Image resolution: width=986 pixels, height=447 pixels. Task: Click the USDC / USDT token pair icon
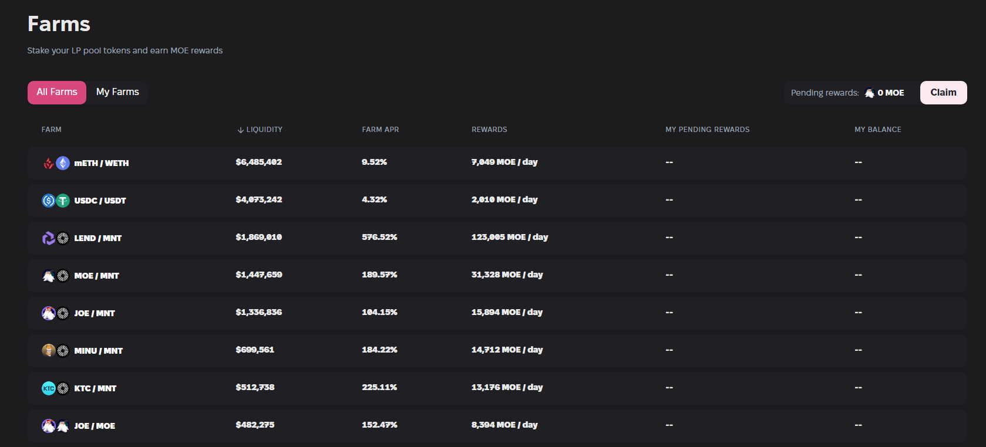point(56,201)
